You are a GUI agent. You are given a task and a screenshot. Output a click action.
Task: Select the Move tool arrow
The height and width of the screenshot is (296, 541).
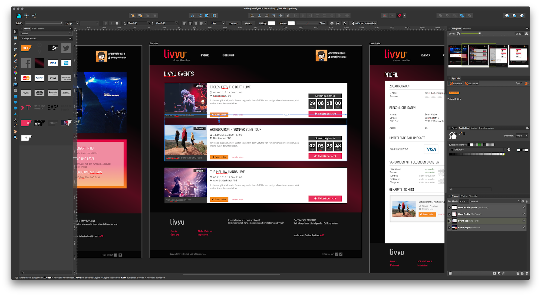click(x=15, y=32)
